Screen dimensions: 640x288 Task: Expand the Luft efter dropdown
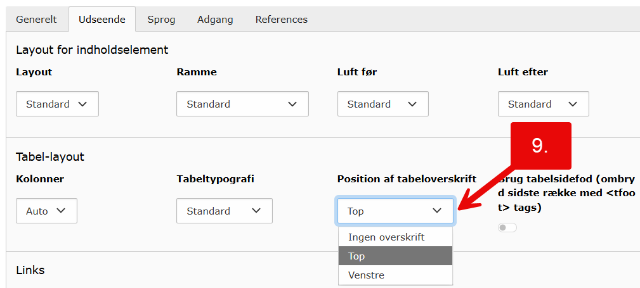click(543, 104)
